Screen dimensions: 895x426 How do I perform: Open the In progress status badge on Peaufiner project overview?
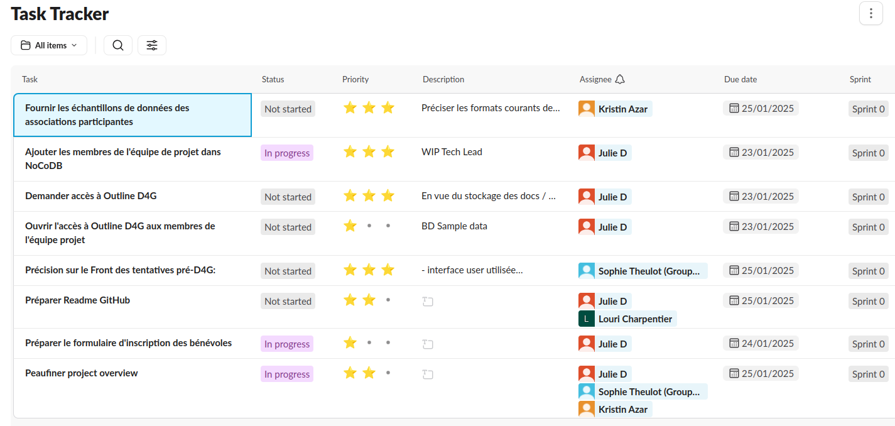click(x=286, y=374)
